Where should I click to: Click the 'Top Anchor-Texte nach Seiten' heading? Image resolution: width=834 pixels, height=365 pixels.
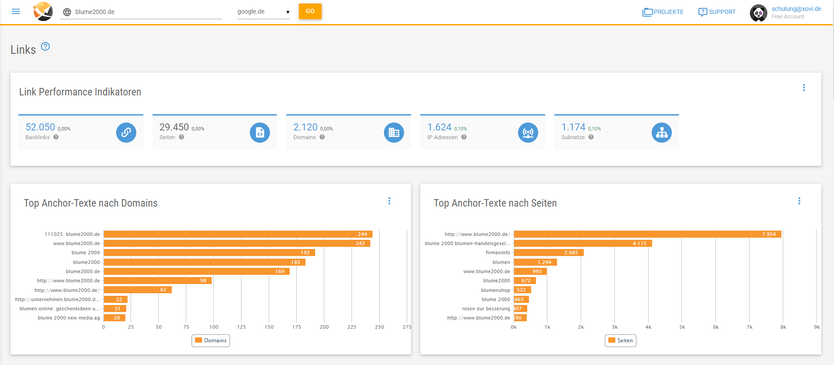495,203
